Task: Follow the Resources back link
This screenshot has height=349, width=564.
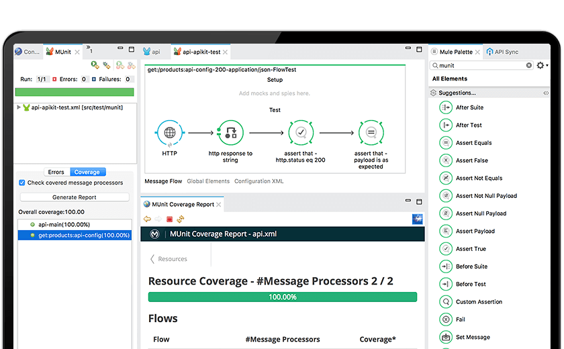Action: click(169, 259)
